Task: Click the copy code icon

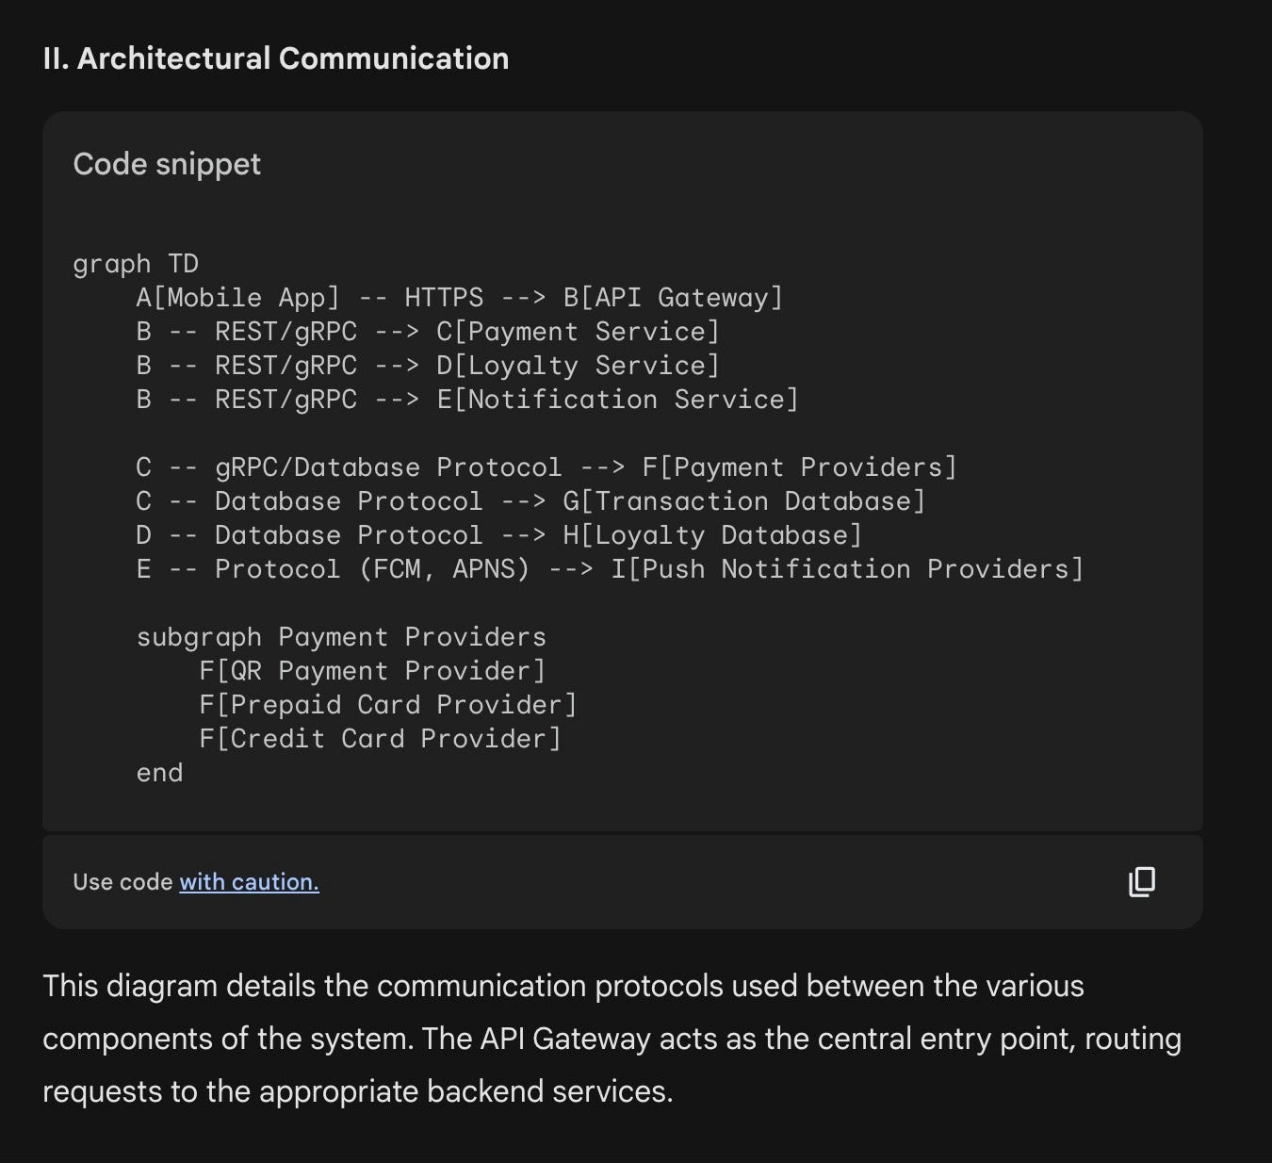Action: pyautogui.click(x=1142, y=882)
